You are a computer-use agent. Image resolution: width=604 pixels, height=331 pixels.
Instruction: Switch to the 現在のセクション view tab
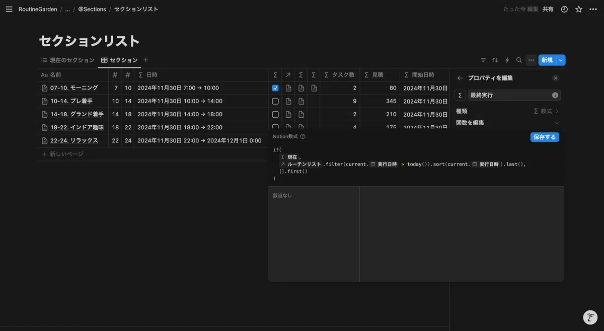click(68, 60)
